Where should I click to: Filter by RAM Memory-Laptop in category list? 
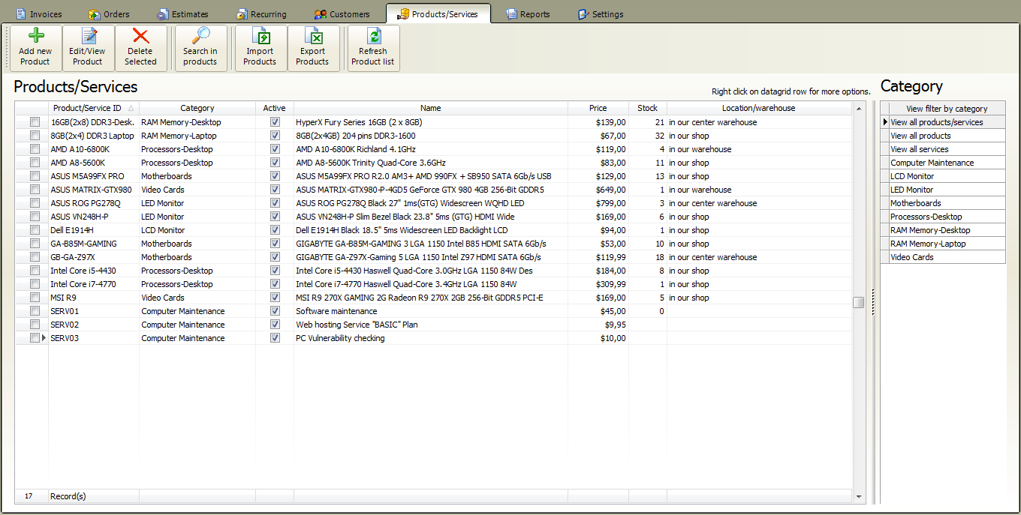pos(947,244)
